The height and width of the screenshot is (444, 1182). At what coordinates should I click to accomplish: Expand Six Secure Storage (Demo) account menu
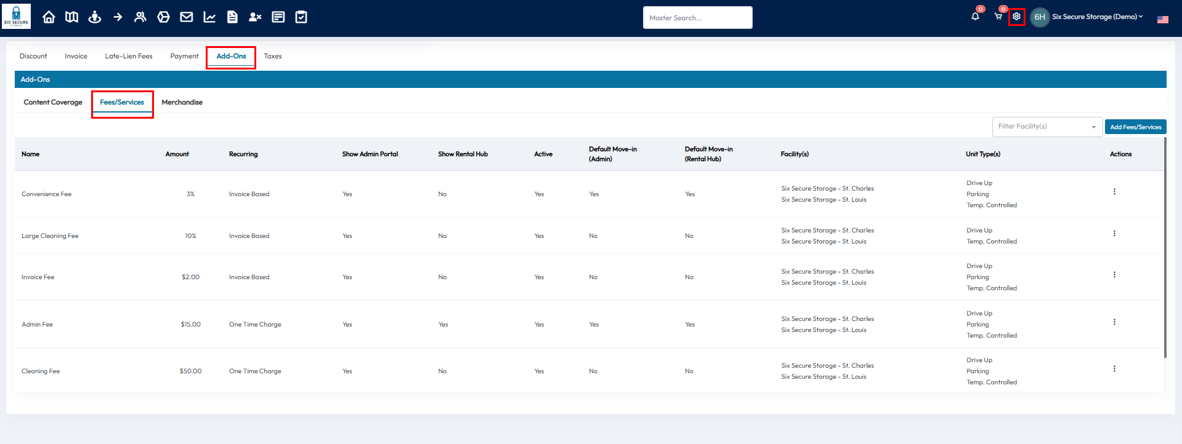click(1097, 17)
